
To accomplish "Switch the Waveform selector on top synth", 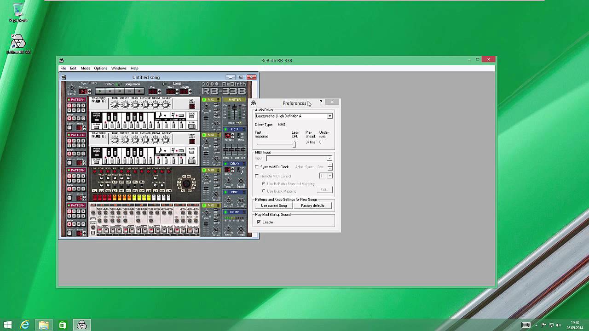I will pos(99,101).
